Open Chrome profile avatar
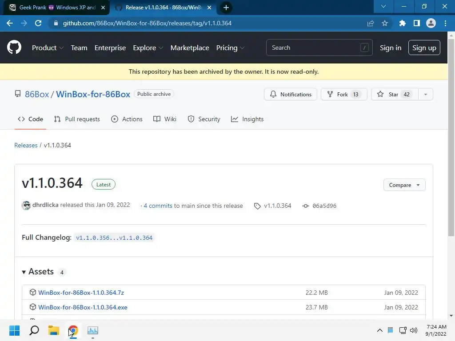This screenshot has width=455, height=341. coord(431,23)
